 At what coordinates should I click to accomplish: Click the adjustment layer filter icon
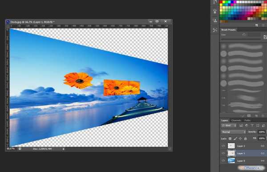point(247,125)
